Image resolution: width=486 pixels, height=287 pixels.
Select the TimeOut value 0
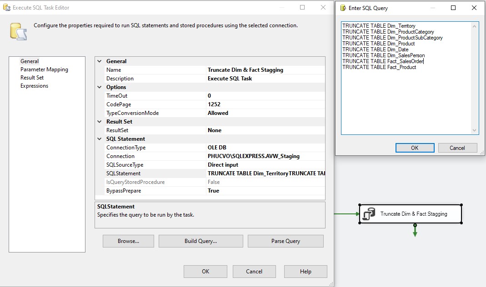pos(266,96)
